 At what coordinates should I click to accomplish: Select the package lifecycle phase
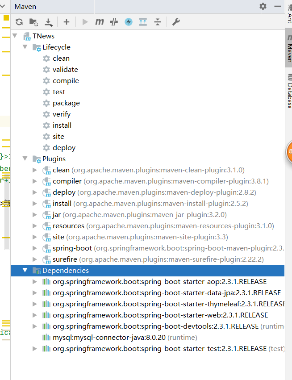66,103
